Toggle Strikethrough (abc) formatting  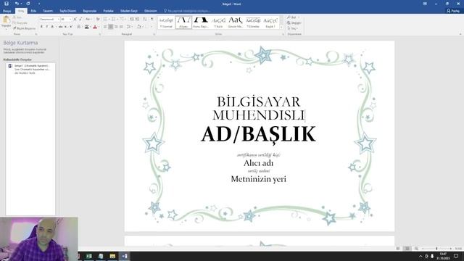click(x=60, y=27)
